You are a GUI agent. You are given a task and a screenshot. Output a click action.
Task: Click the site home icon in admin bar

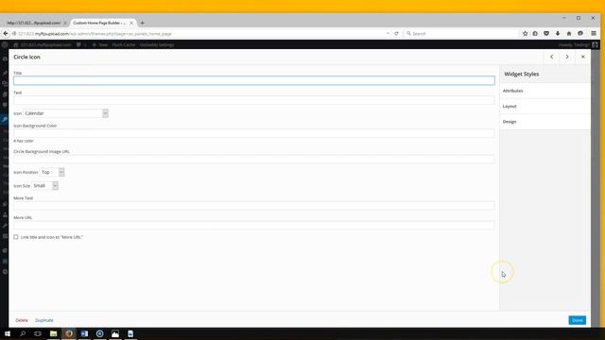(16, 44)
